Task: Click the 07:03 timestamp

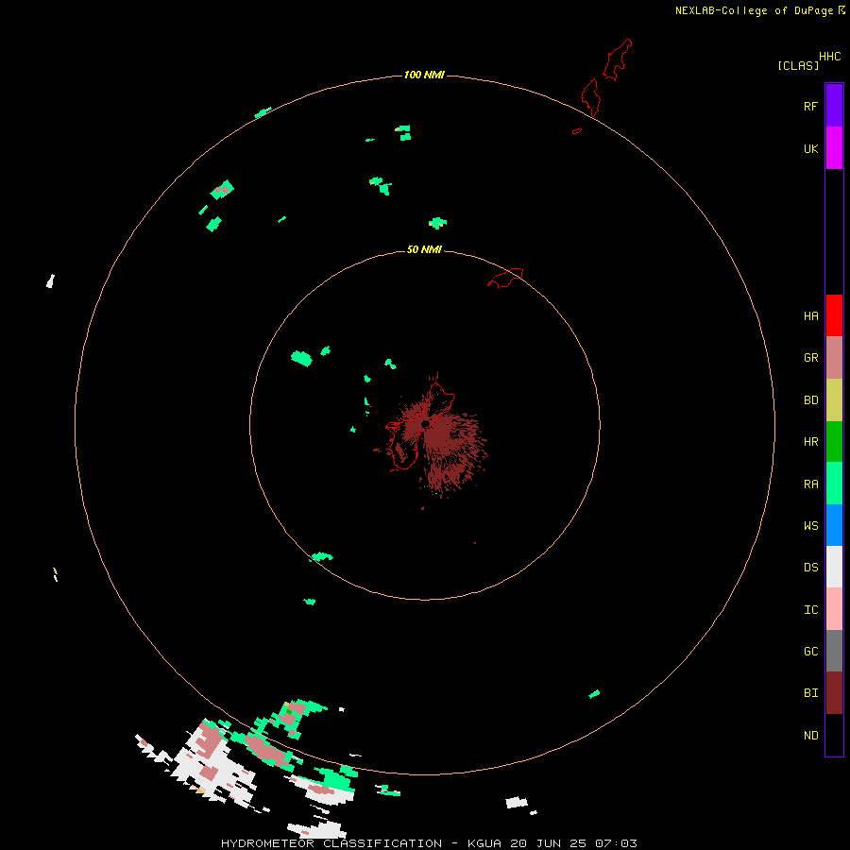Action: (616, 843)
